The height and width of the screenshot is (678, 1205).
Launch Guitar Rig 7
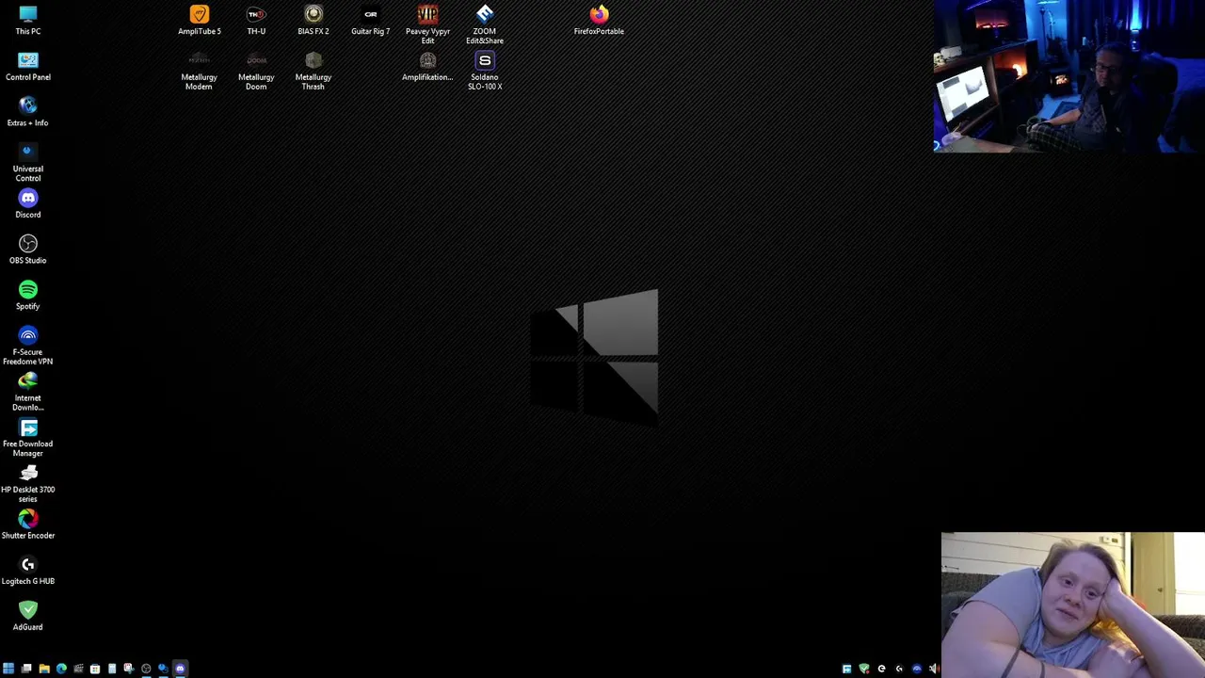coord(371,20)
